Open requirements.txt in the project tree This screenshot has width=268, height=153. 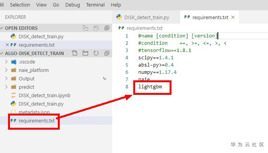pos(37,120)
